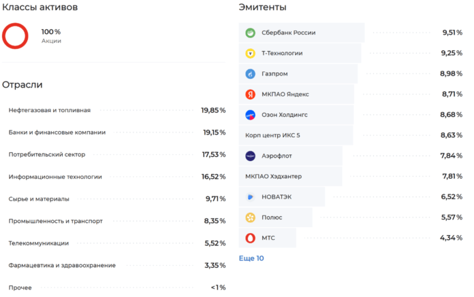
Task: Click the 7,84% share value for Аэрофлот
Action: click(452, 156)
